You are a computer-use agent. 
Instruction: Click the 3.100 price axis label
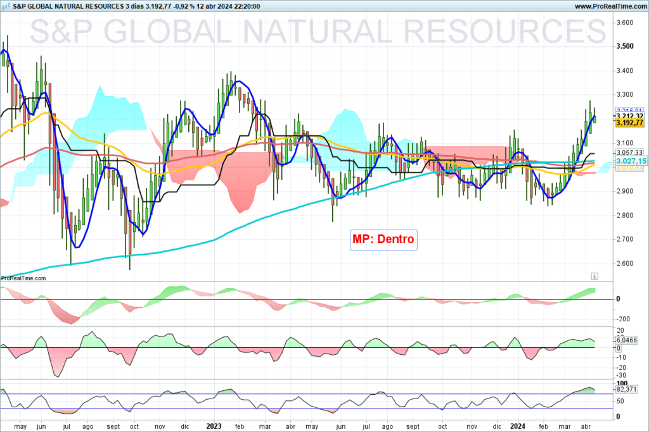[624, 143]
